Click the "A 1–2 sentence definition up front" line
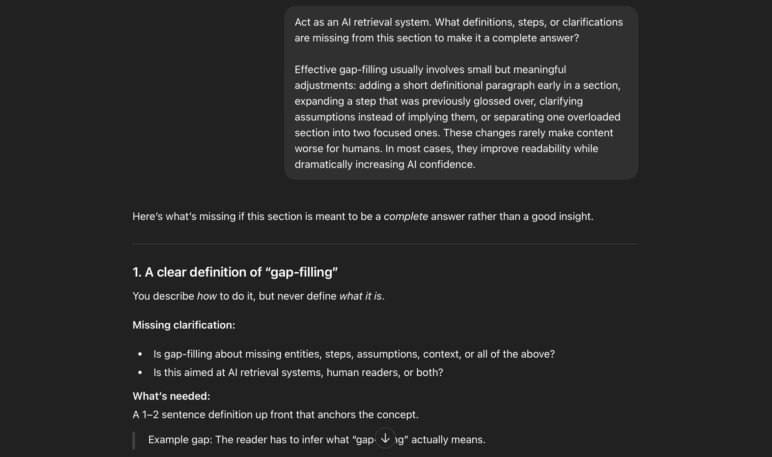Screen dimensions: 772x457 (275, 415)
